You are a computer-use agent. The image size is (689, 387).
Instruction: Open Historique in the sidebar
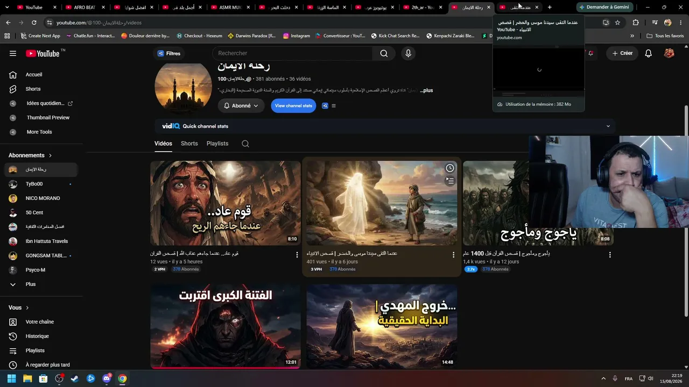(x=41, y=336)
